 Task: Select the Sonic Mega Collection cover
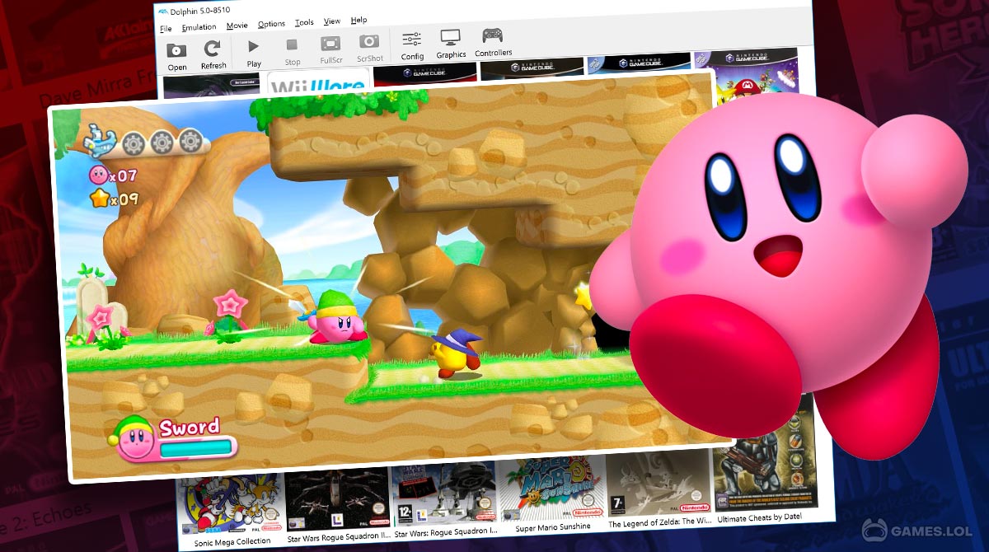coord(232,505)
